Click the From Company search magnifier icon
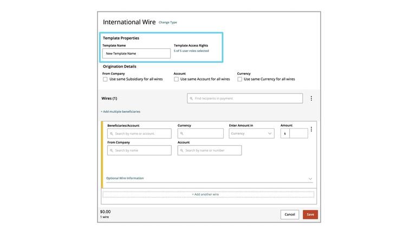This screenshot has width=416, height=234. click(112, 151)
